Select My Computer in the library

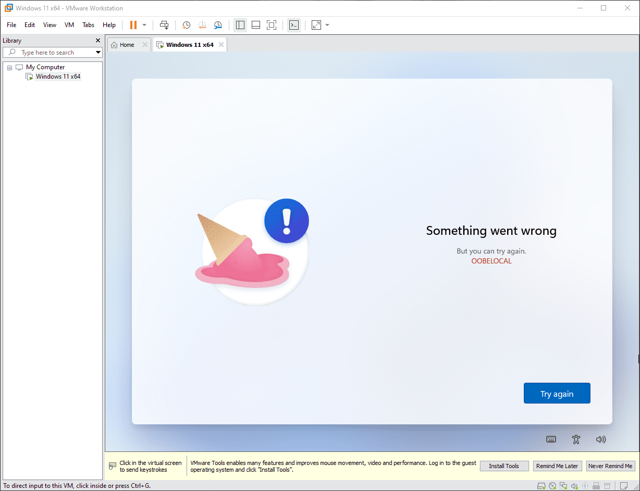[45, 67]
